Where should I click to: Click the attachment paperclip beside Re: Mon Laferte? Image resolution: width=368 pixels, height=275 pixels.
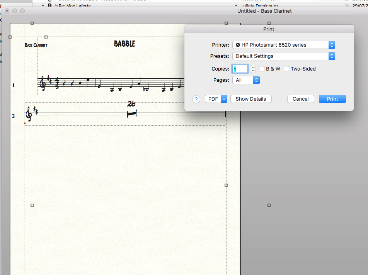click(x=50, y=6)
